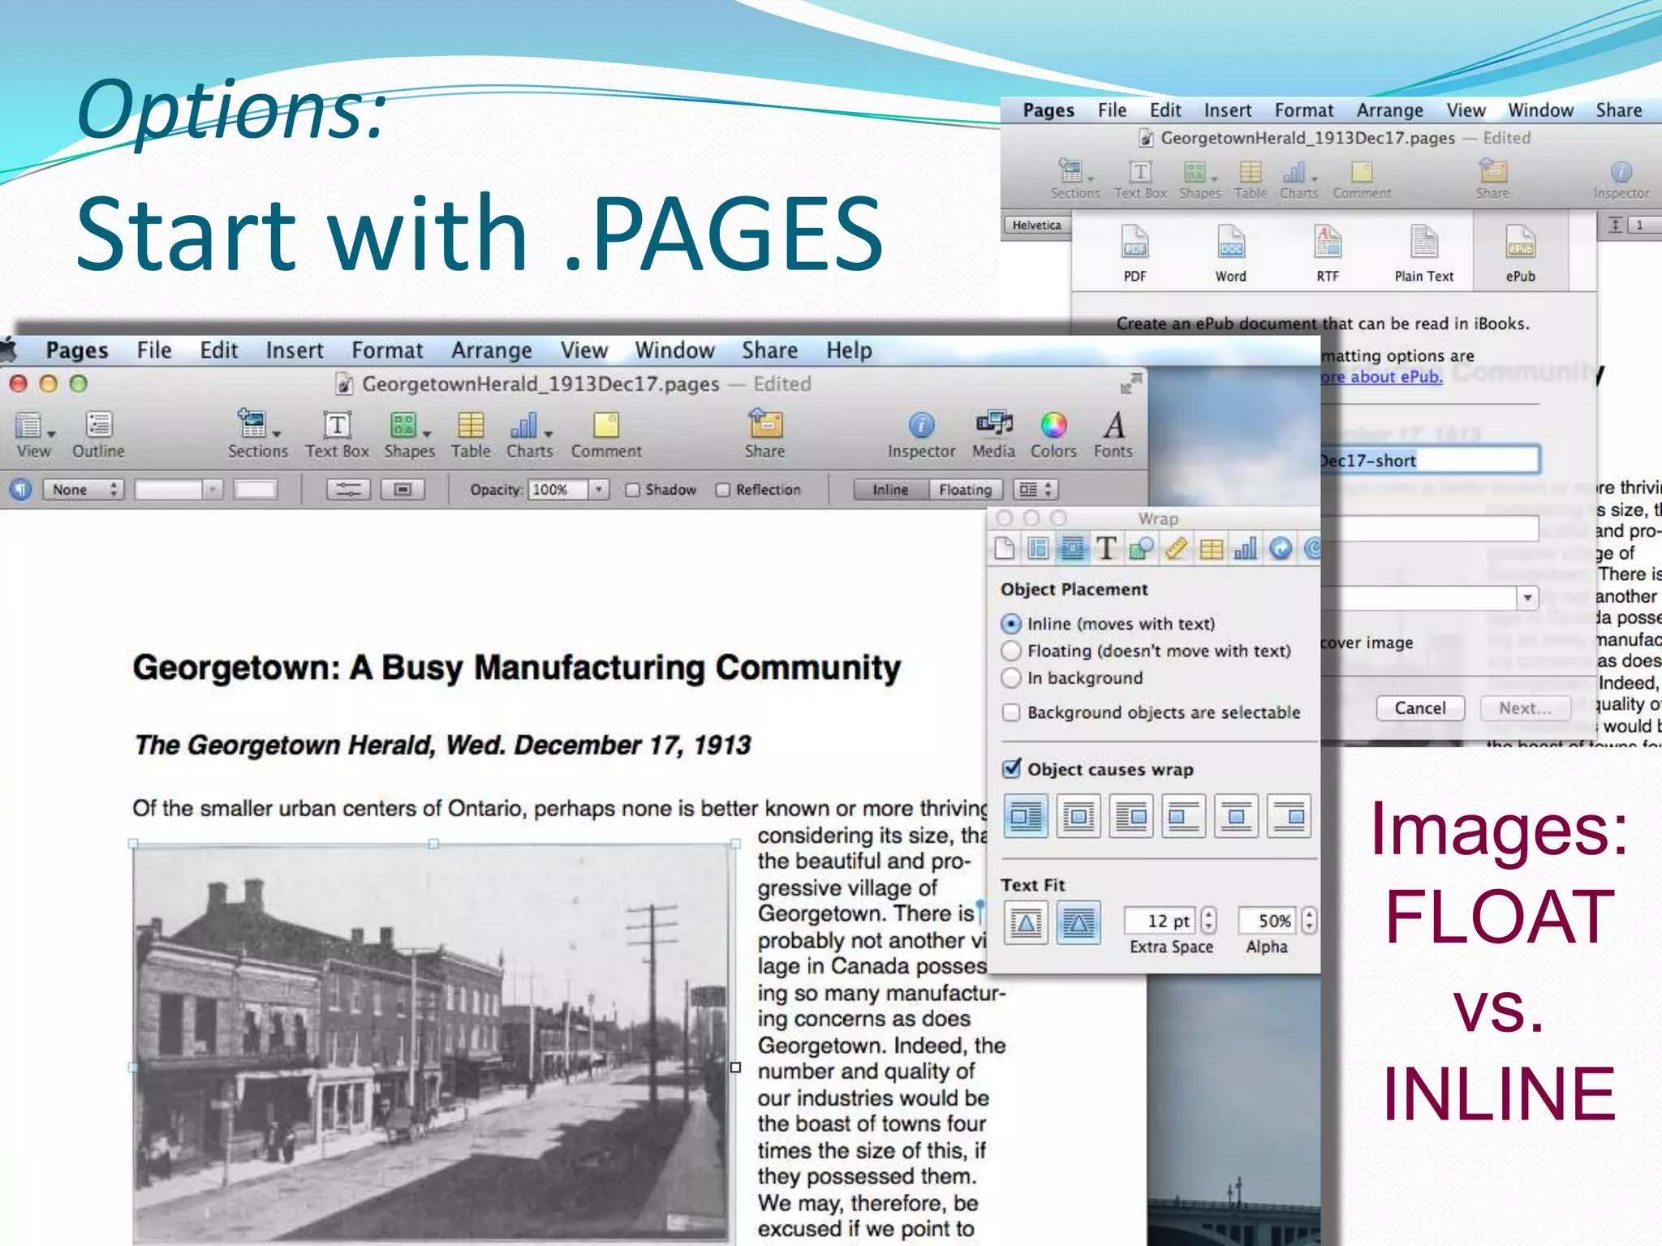
Task: Click the Extra Space 12 pt field
Action: (1160, 921)
